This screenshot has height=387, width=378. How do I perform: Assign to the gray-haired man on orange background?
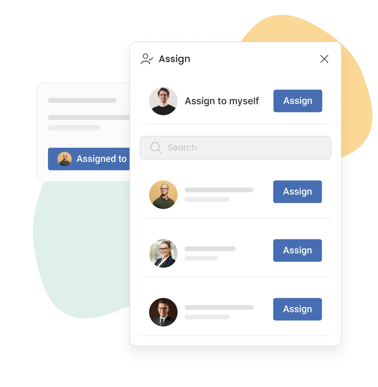click(297, 192)
